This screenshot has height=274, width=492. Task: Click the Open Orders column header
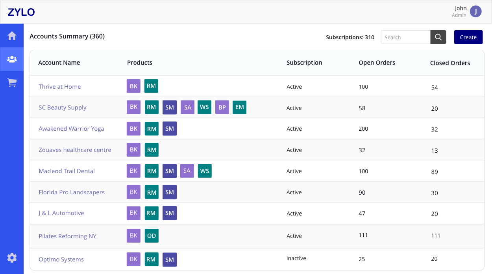[x=377, y=63]
